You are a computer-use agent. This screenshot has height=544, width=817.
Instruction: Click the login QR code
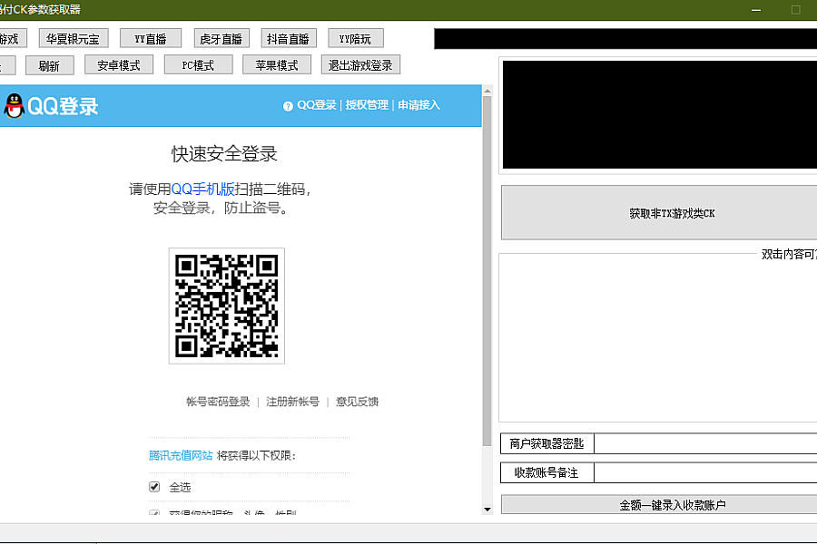(227, 306)
